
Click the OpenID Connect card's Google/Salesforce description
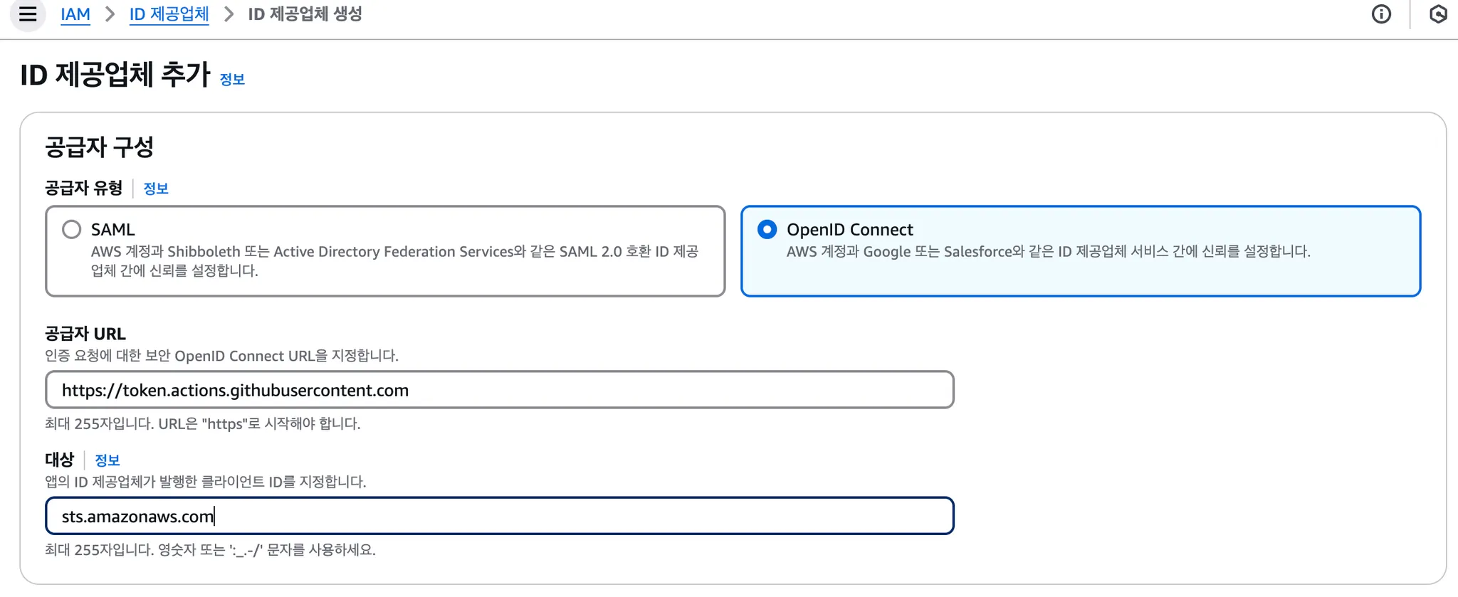tap(1048, 252)
